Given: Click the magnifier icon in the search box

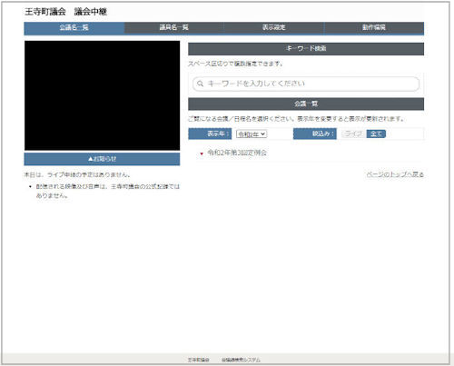Looking at the screenshot, I should click(x=200, y=84).
